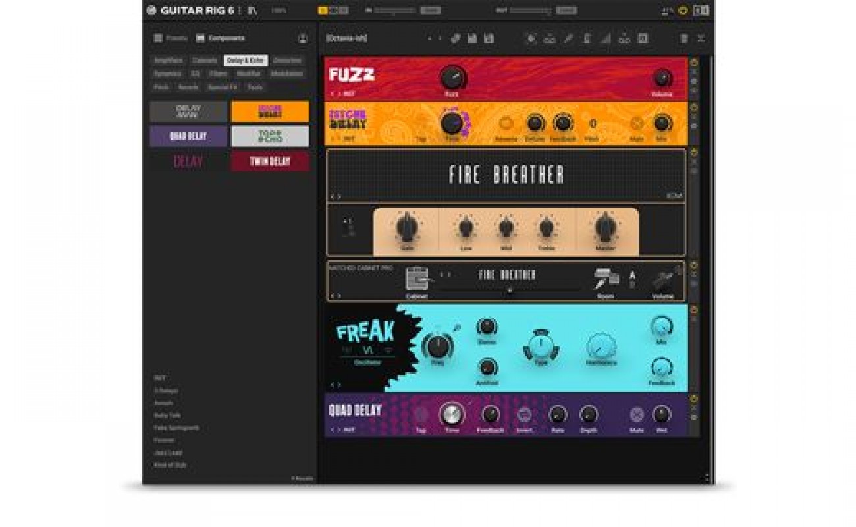Image resolution: width=856 pixels, height=527 pixels.
Task: Open the Fire Breather amp preset arrows
Action: click(335, 196)
